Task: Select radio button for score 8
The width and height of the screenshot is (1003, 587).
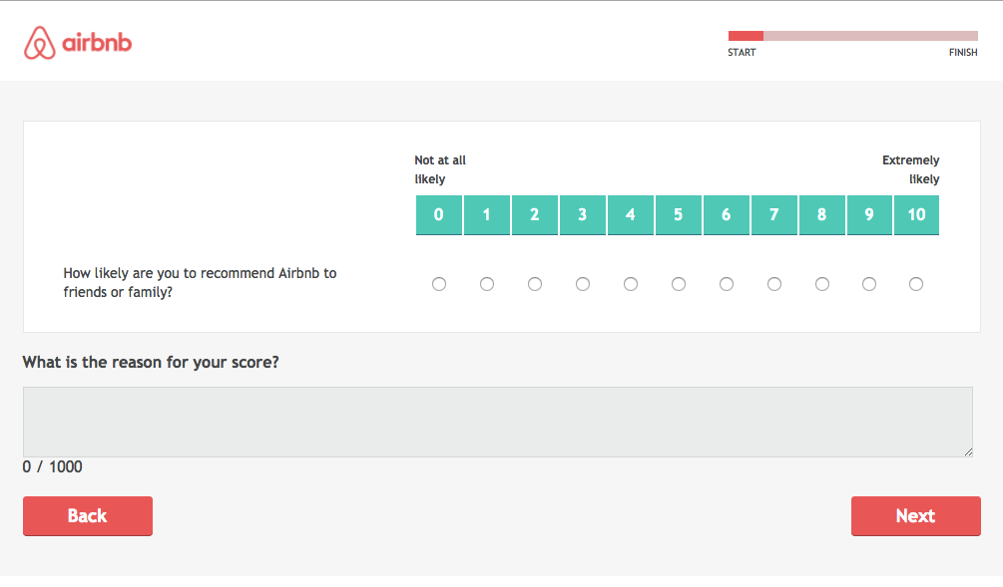Action: (x=822, y=284)
